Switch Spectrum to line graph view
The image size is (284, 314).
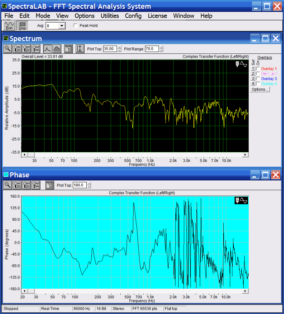click(47, 49)
